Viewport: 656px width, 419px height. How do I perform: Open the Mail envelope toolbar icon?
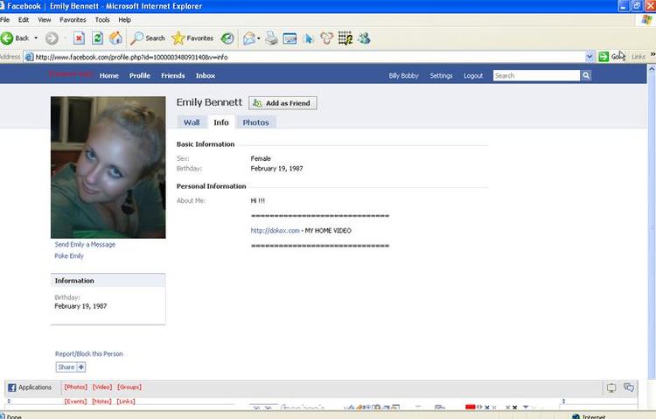coord(249,38)
